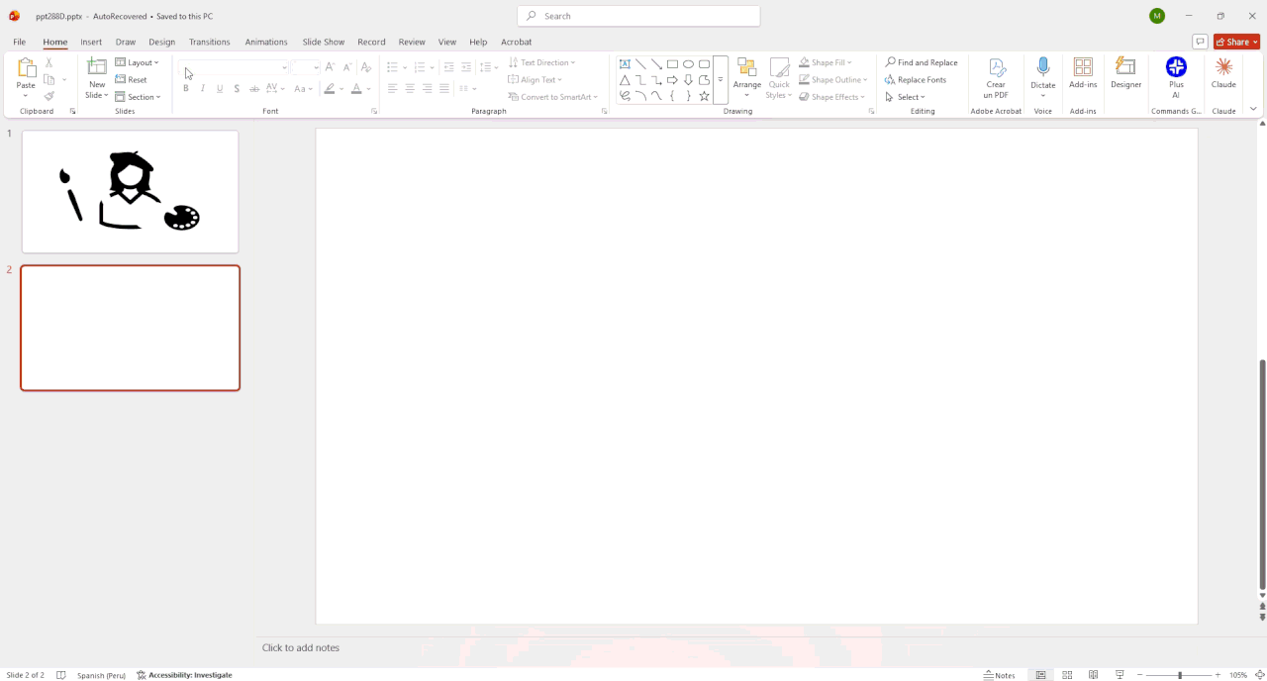This screenshot has width=1267, height=681.
Task: Click the Share button
Action: 1237,42
